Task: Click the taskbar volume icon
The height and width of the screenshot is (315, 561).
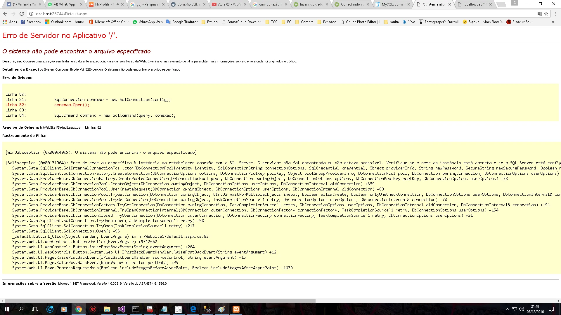Action: click(522, 309)
